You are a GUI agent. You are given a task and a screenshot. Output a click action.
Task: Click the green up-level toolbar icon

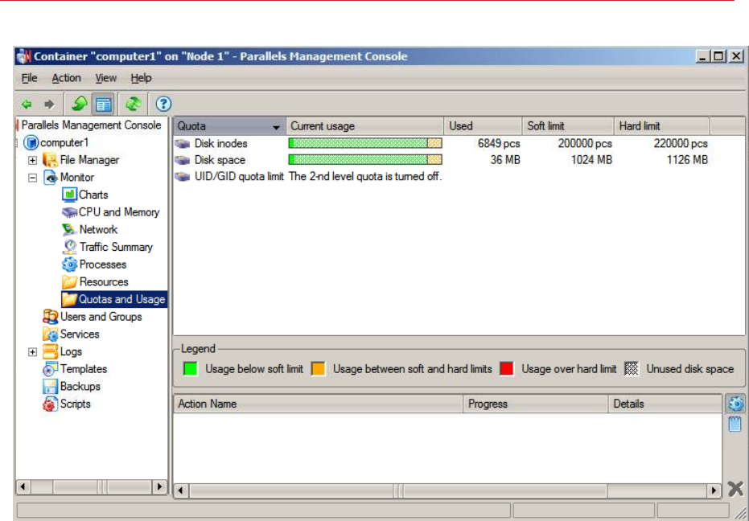79,104
